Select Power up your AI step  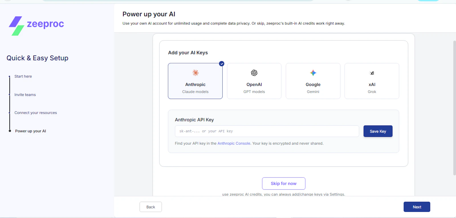(x=30, y=131)
